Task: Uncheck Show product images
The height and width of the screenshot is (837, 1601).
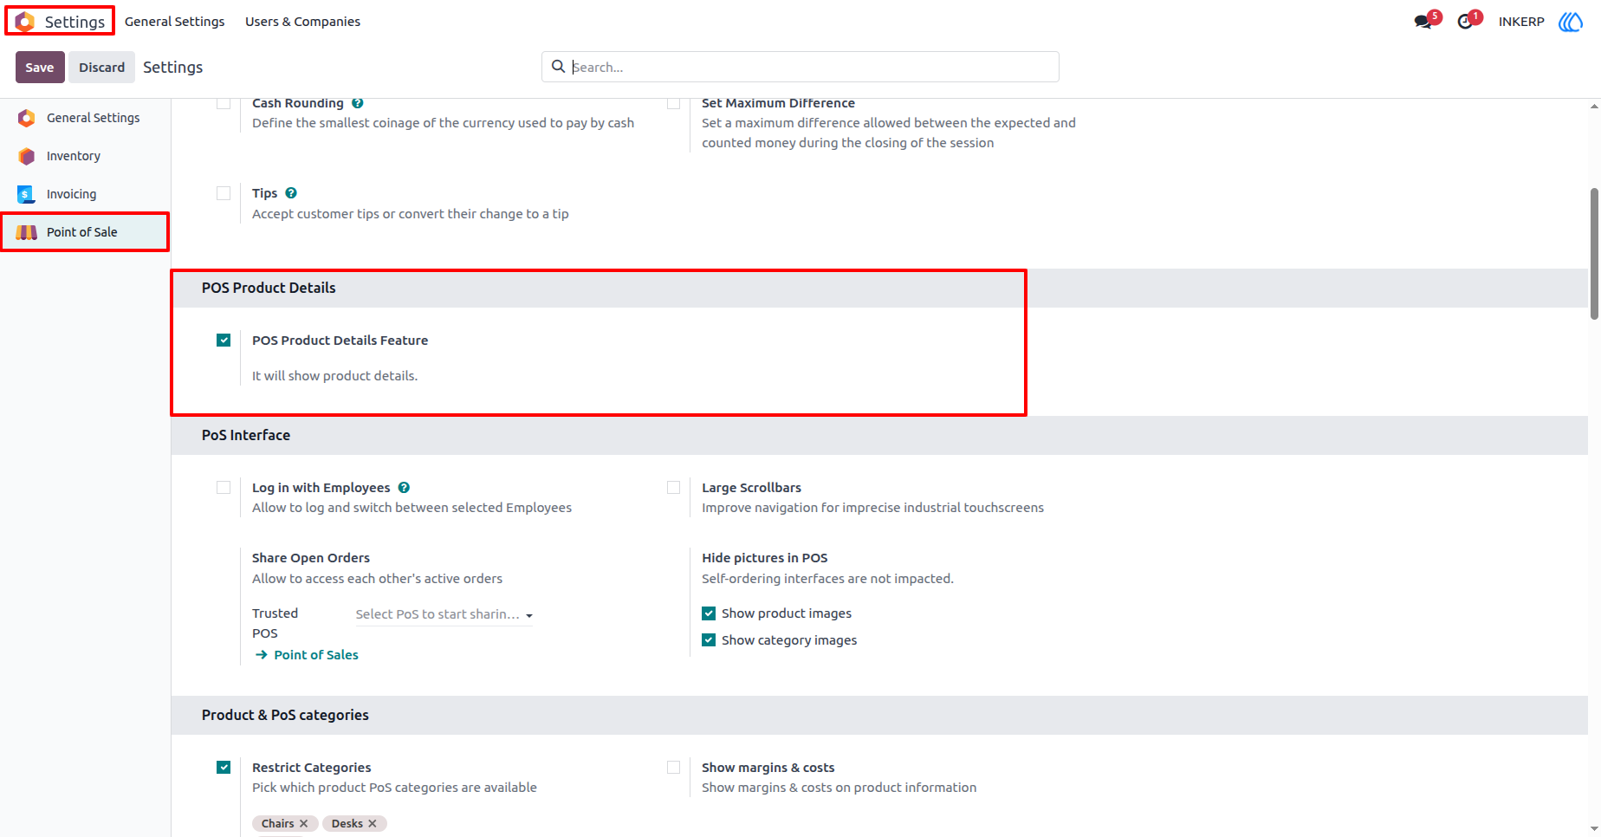Action: [709, 613]
